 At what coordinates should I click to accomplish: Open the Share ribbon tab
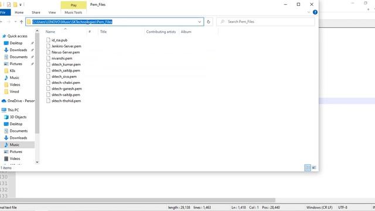[36, 12]
